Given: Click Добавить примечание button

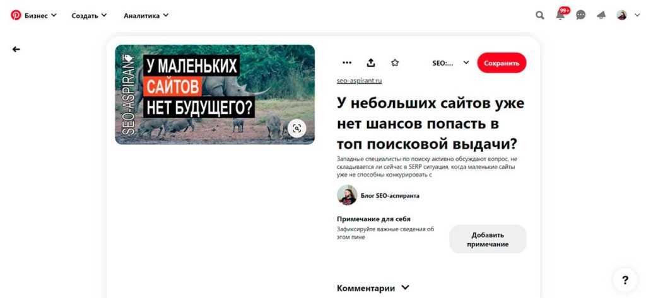Looking at the screenshot, I should 488,239.
